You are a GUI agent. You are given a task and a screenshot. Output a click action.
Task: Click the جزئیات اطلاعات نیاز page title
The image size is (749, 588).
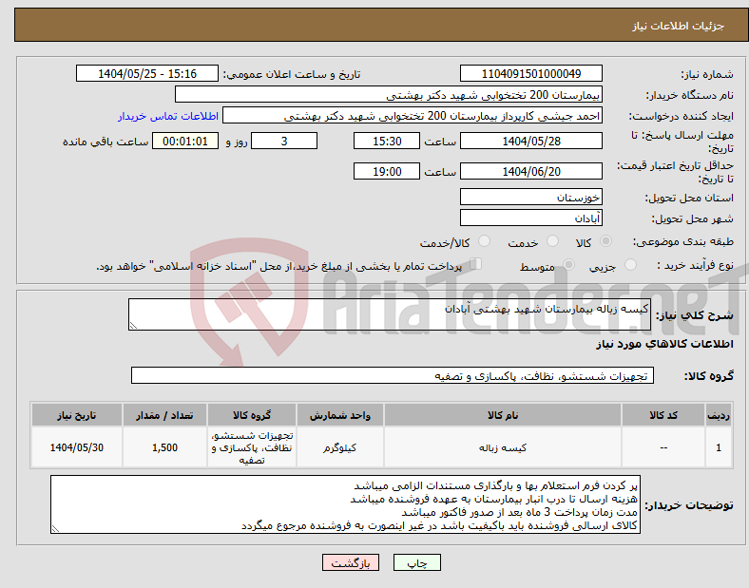pos(679,26)
